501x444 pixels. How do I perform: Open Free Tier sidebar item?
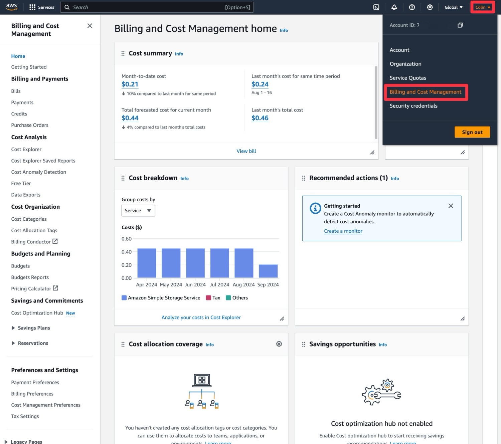(21, 184)
